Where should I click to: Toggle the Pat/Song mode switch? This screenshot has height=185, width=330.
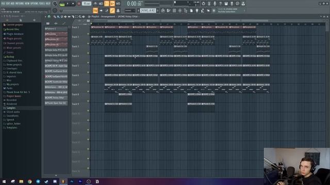click(62, 4)
